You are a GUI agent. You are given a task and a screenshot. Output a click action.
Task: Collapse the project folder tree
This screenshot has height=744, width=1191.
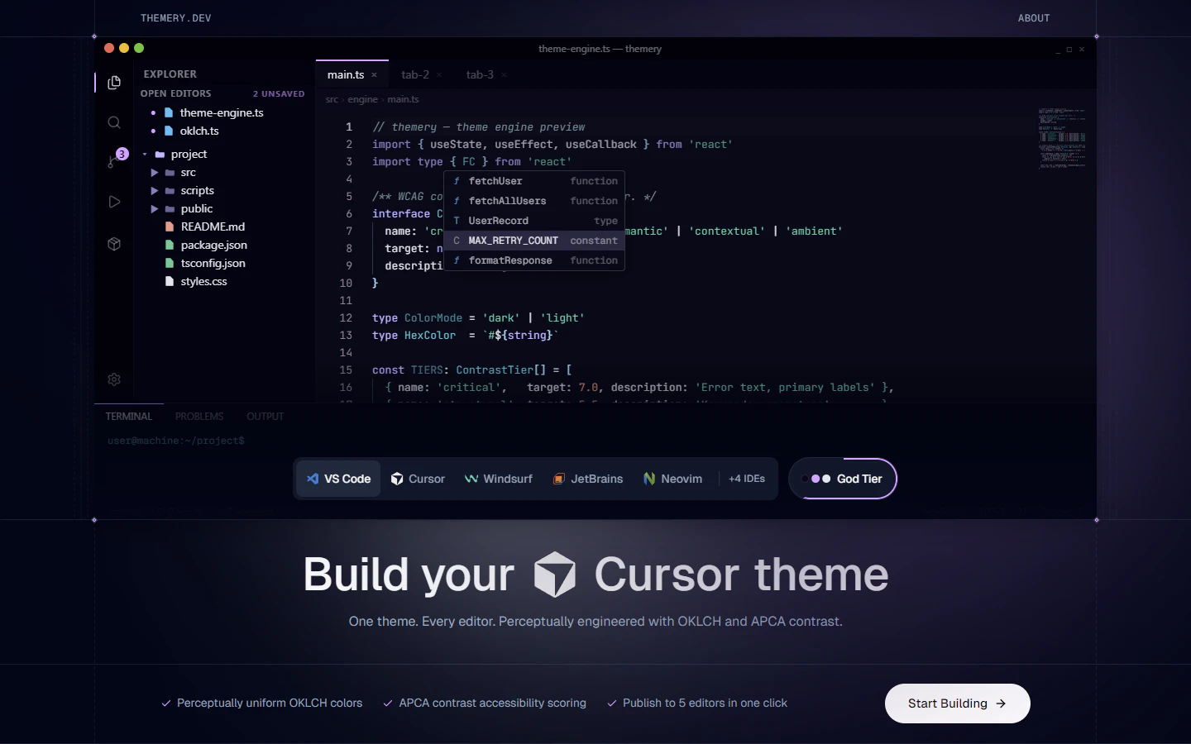[146, 154]
